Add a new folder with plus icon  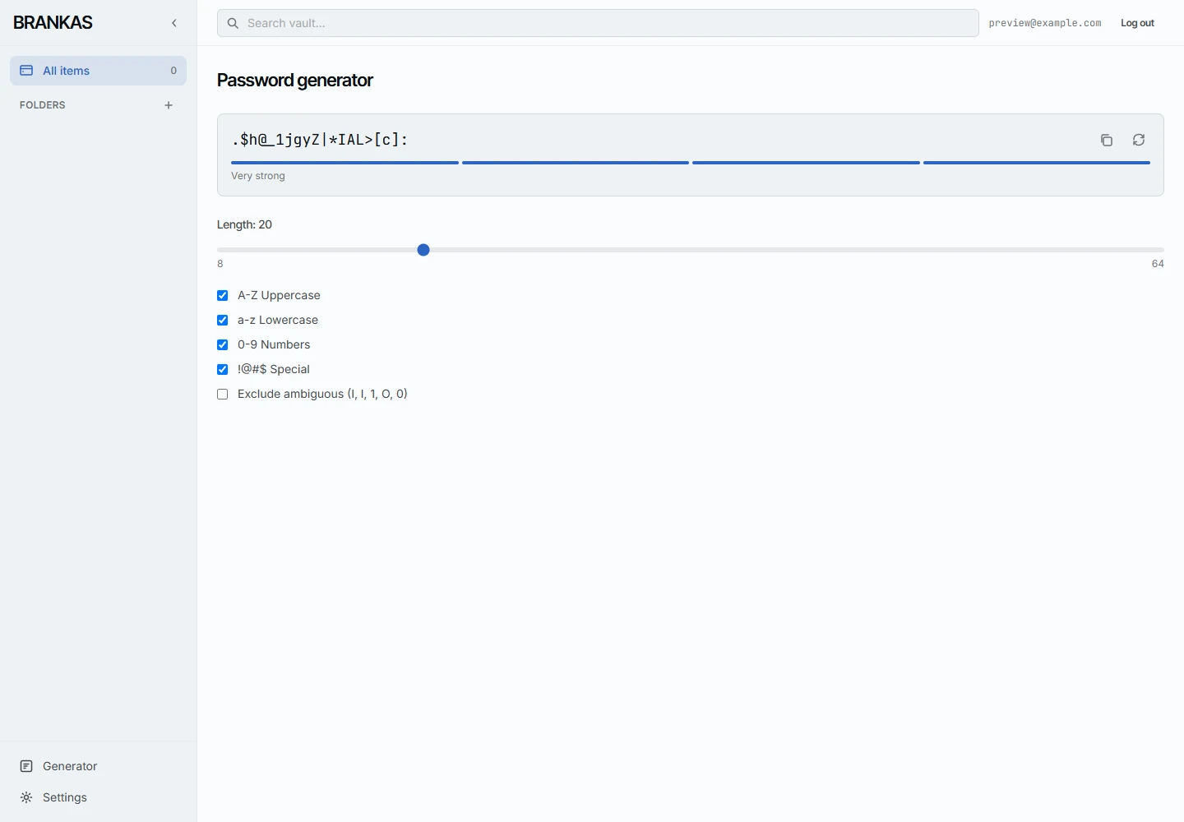[169, 105]
